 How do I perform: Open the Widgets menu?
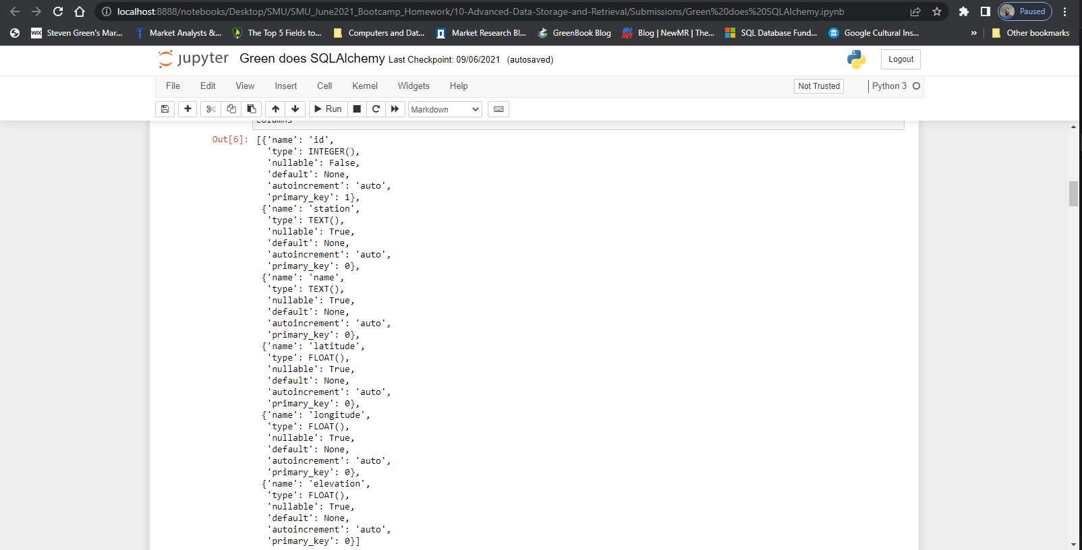click(414, 86)
